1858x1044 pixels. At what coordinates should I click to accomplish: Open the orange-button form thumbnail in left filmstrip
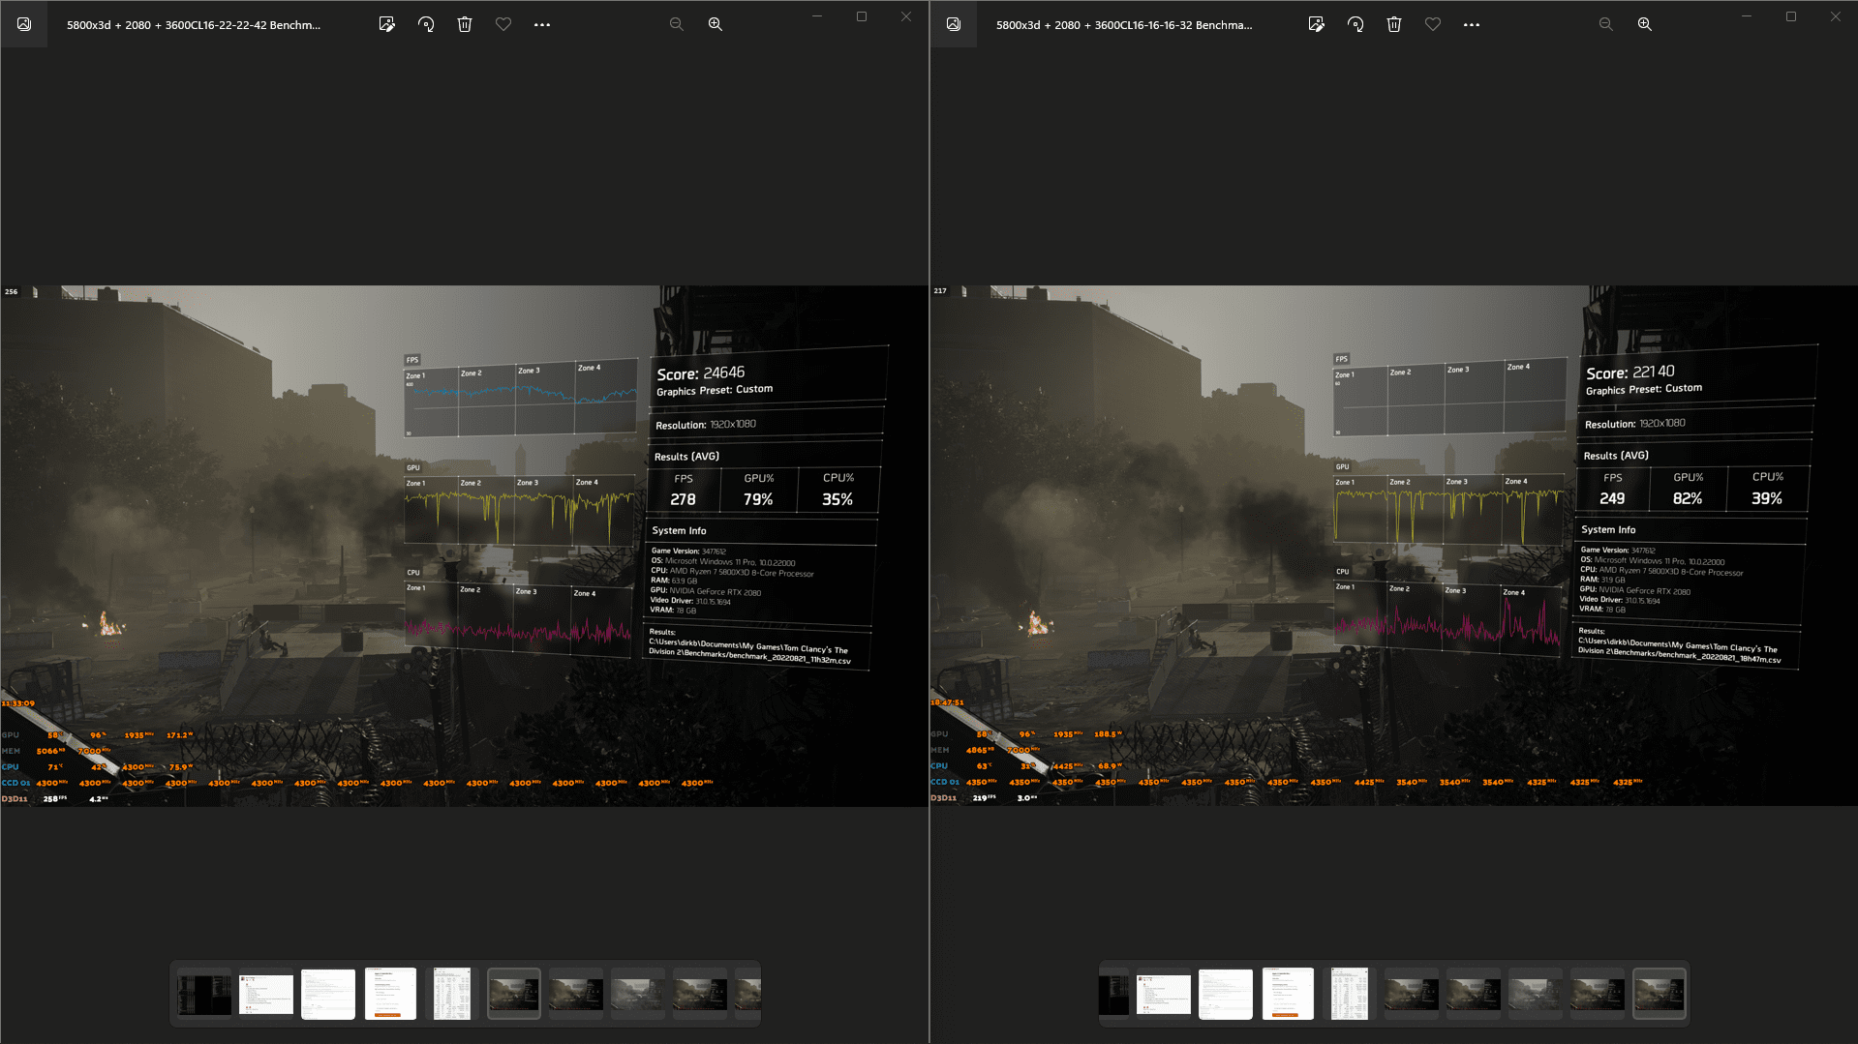click(390, 994)
